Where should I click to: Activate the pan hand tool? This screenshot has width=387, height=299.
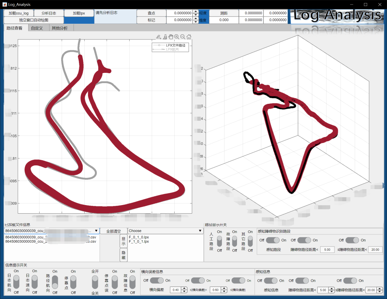(x=171, y=37)
